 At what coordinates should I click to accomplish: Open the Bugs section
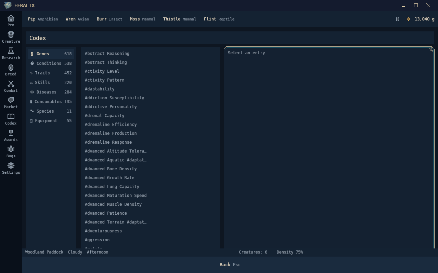click(11, 152)
